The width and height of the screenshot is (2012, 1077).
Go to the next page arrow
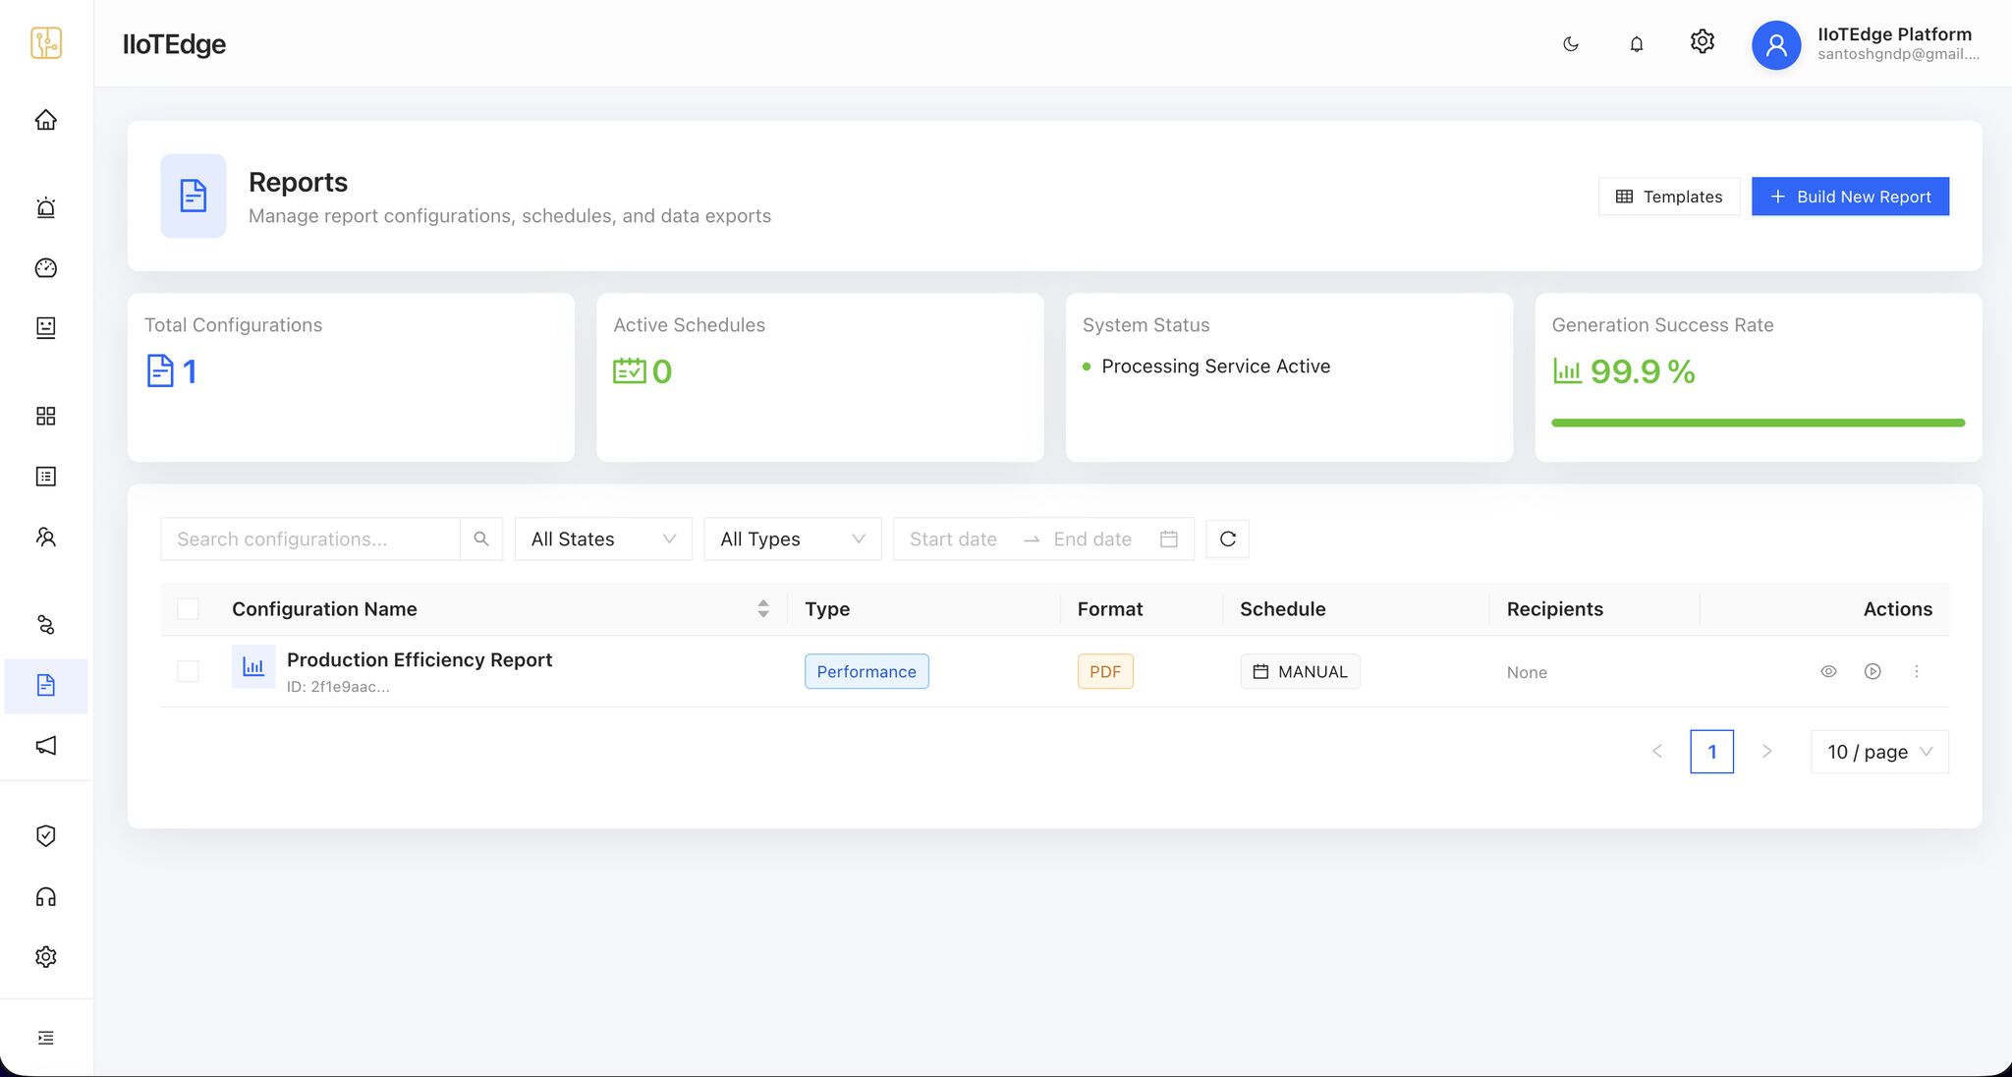[x=1766, y=752]
